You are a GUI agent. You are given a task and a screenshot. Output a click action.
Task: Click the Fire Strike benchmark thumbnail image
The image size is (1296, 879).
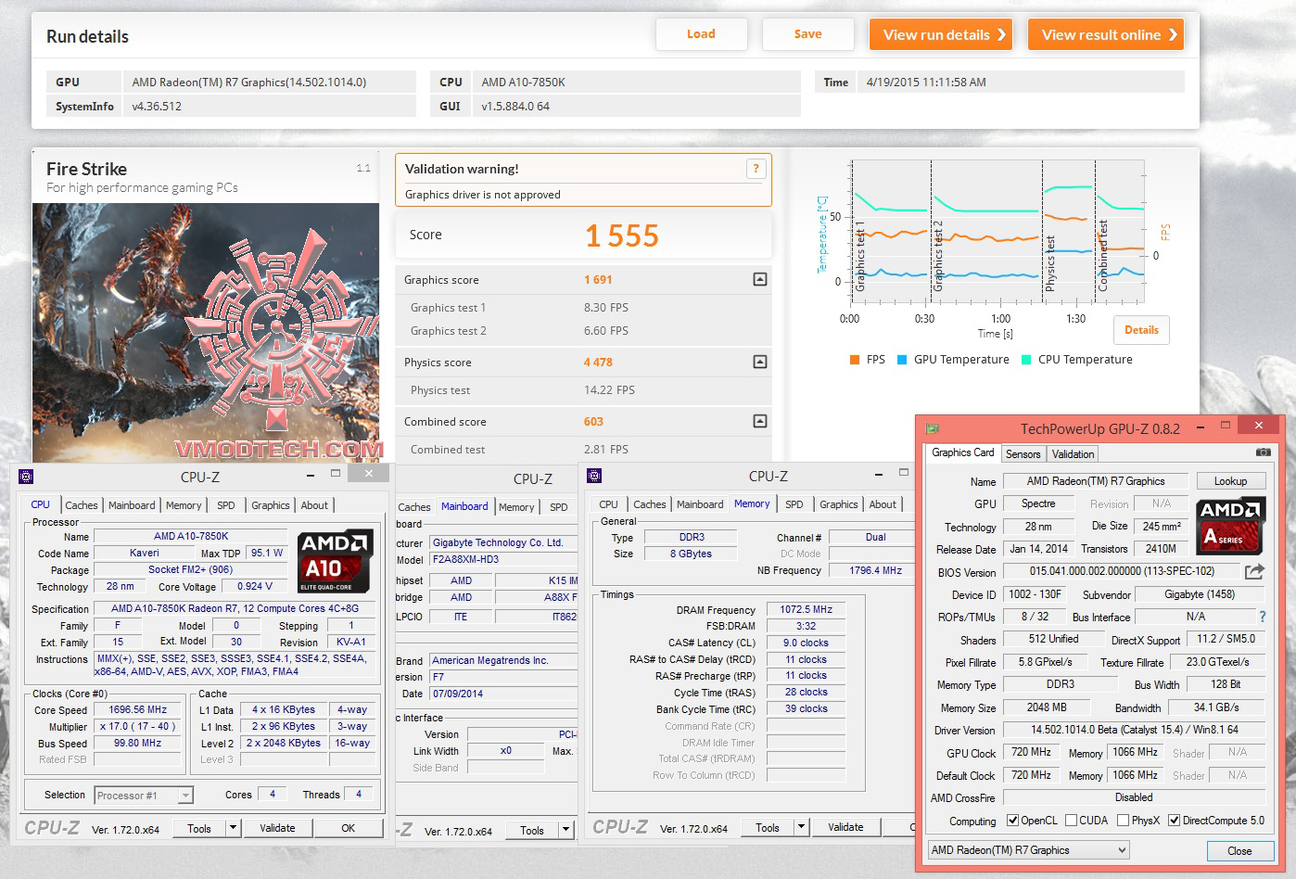click(x=206, y=332)
